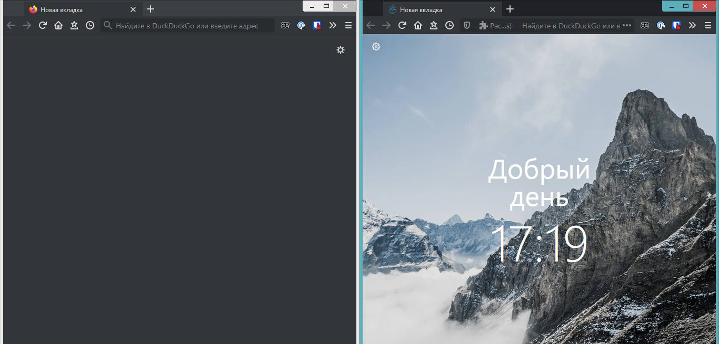This screenshot has width=719, height=344.
Task: Open the Home page in the right window
Action: point(418,25)
